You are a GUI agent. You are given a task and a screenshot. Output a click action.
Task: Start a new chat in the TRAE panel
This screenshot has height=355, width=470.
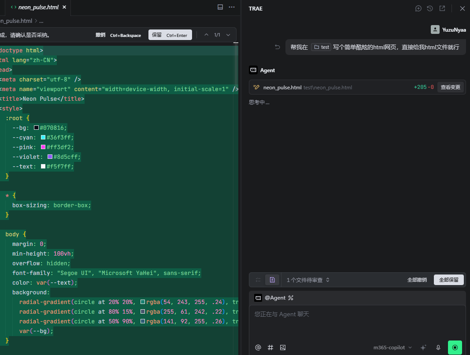coord(418,8)
